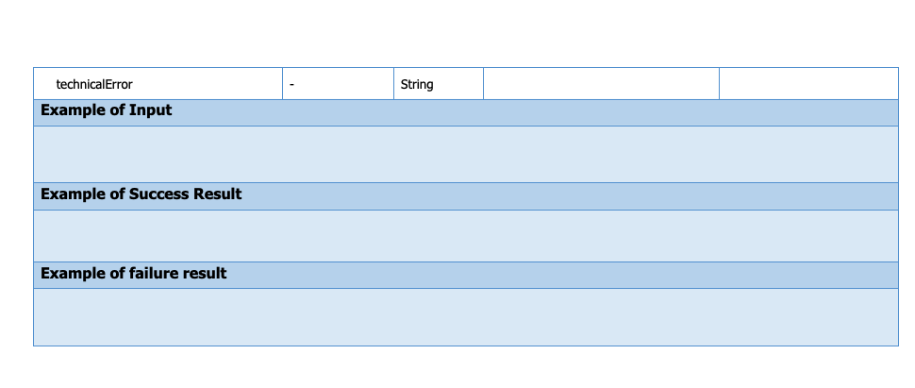This screenshot has width=915, height=388.
Task: Click the "Example of Success Result" heading
Action: point(141,194)
